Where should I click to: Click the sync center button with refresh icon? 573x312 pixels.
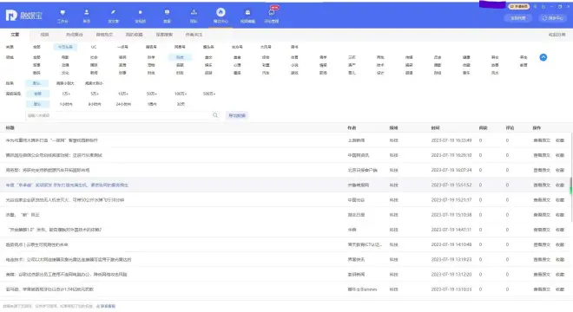(553, 18)
